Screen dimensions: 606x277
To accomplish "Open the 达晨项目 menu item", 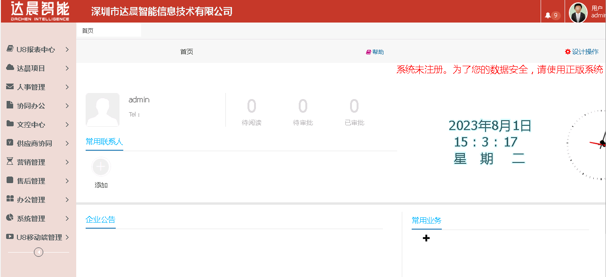I will 38,68.
